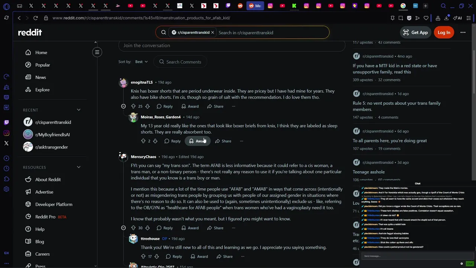The width and height of the screenshot is (476, 268).
Task: Open 'To all parents here, you're doing great' post
Action: point(390,141)
